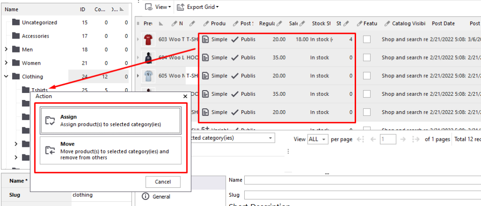Click Published checkmark icon in row 605
This screenshot has width=481, height=206.
[235, 76]
